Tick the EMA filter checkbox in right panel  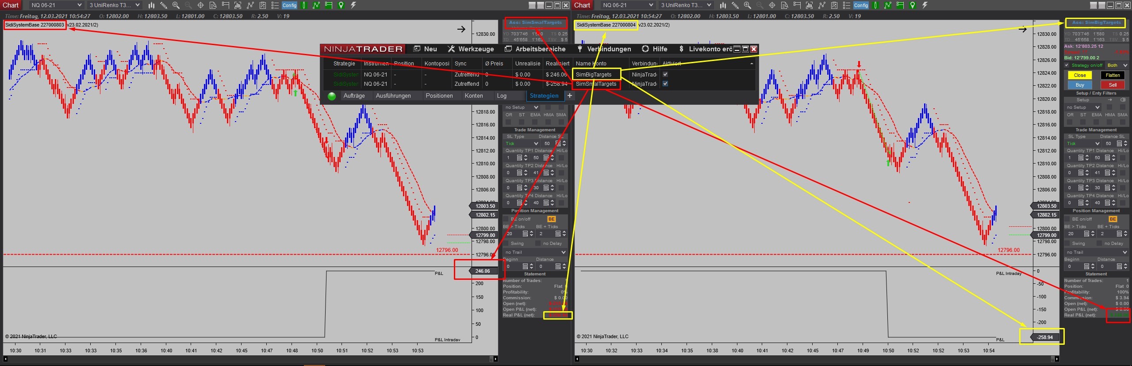tap(1096, 122)
